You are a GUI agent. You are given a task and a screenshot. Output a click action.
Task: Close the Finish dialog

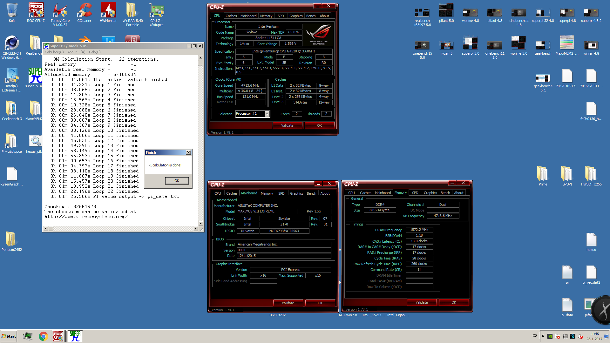(188, 152)
